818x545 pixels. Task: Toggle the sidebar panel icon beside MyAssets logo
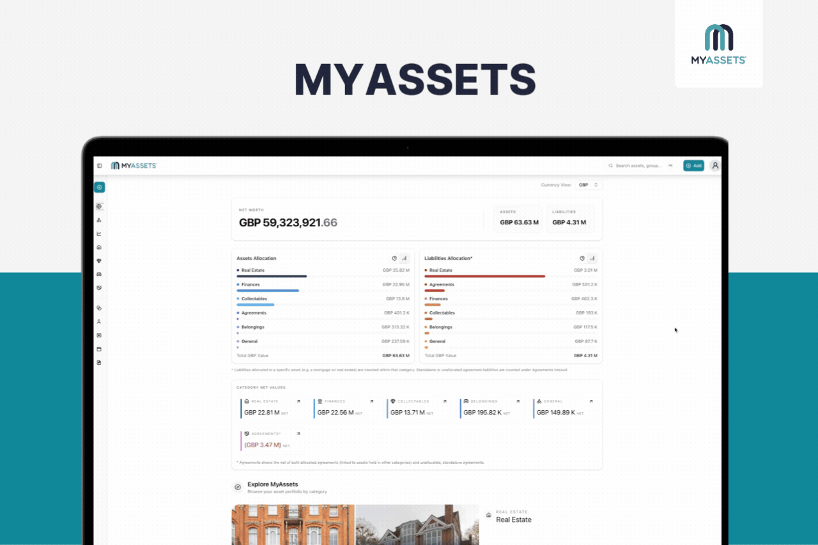click(x=99, y=165)
